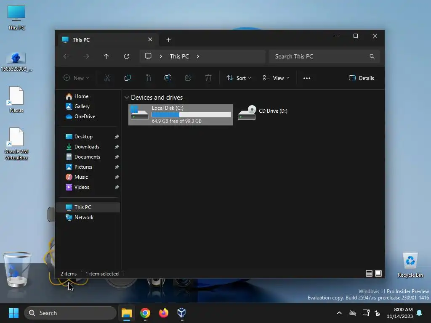Click the PC icon in address bar
The width and height of the screenshot is (431, 323).
click(148, 56)
